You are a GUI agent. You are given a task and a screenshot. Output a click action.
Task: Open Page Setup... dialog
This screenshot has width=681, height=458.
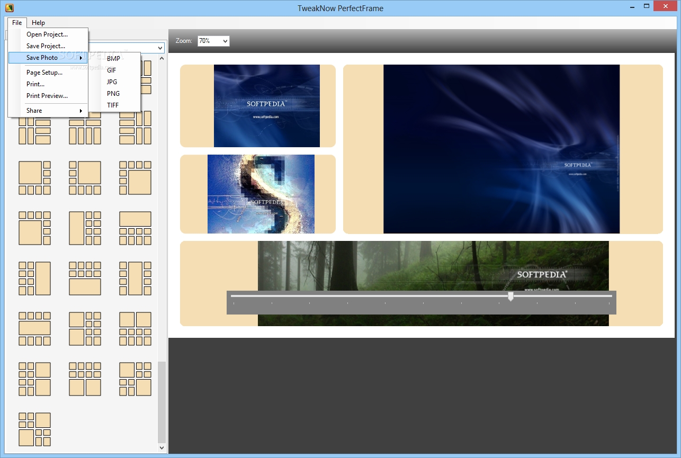click(48, 73)
